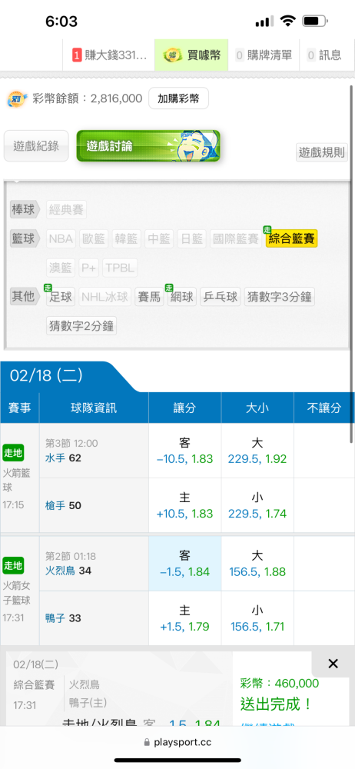355x769 pixels.
Task: Bet 主 +10.5, 1.83 on 槍手
Action: click(x=185, y=506)
